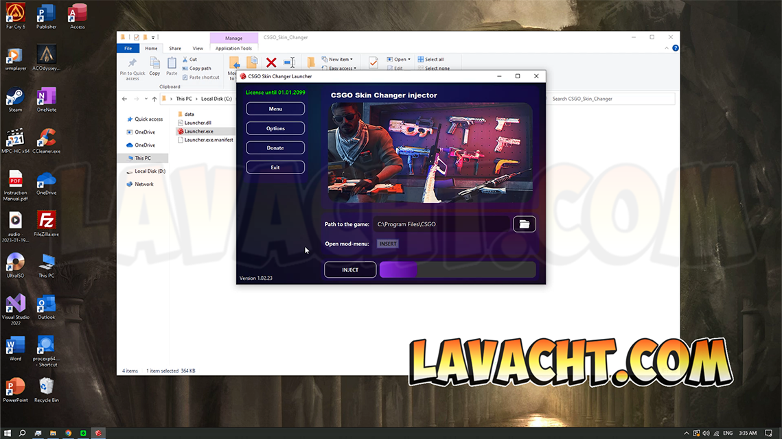This screenshot has width=782, height=439.
Task: Switch to the Share ribbon tab
Action: [175, 49]
